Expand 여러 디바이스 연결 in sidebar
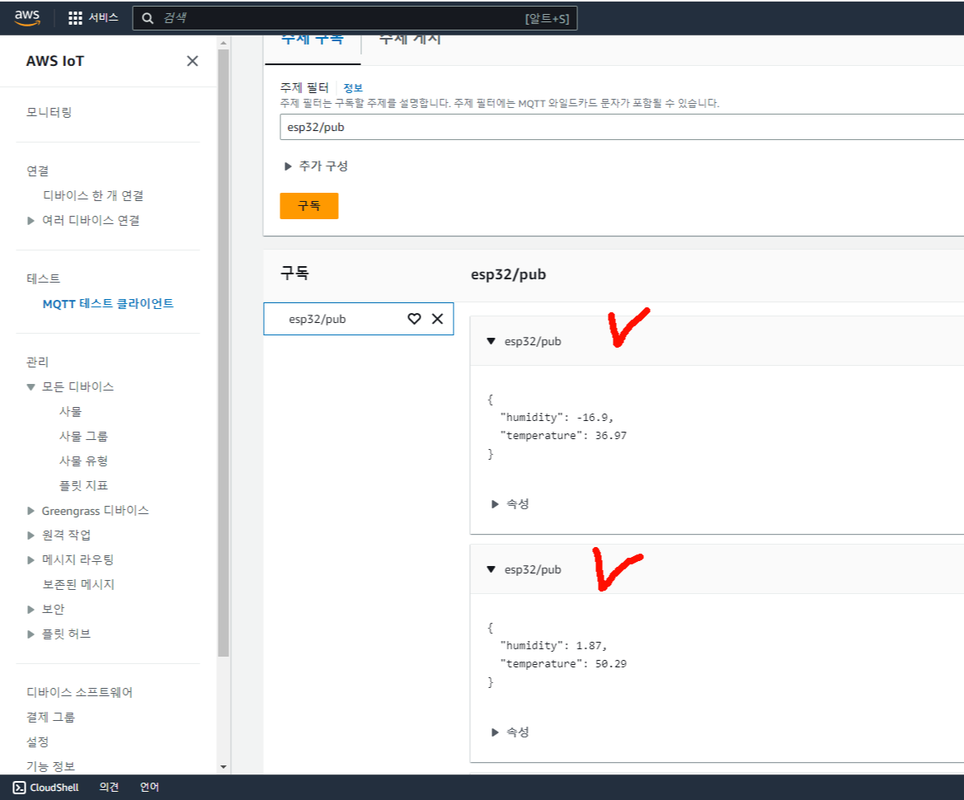The height and width of the screenshot is (800, 964). click(x=31, y=221)
